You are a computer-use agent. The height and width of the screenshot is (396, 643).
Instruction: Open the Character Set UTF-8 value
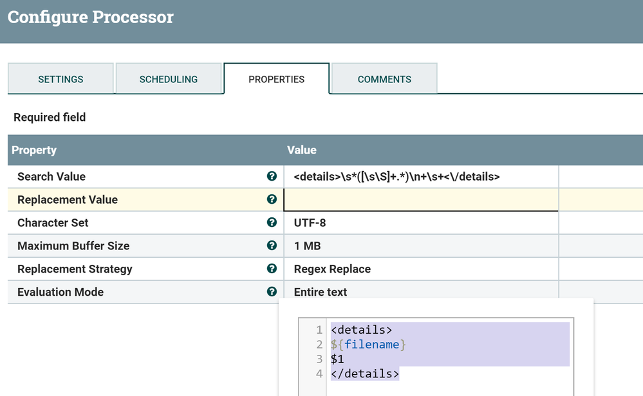[310, 223]
